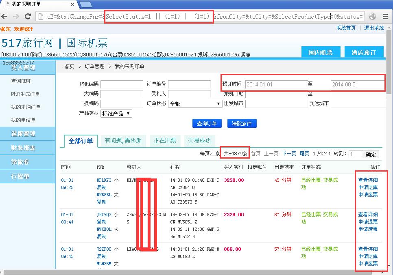Screen dimensions: 393x275
Task: Click the 转到 page number field
Action: [x=356, y=154]
